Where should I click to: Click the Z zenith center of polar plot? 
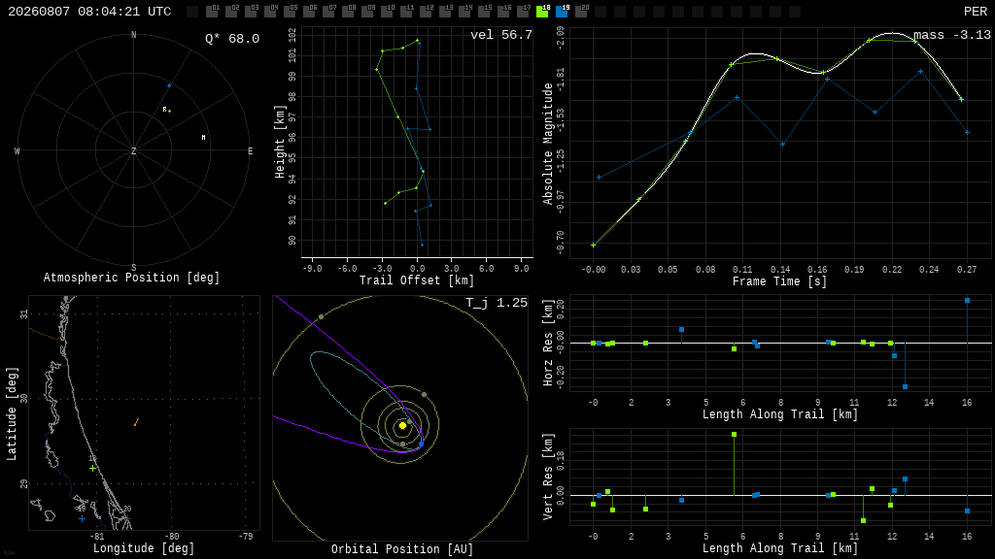tap(133, 150)
